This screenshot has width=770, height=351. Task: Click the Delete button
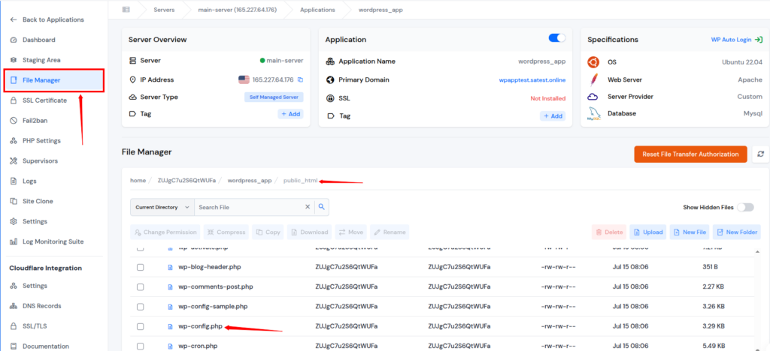point(609,232)
